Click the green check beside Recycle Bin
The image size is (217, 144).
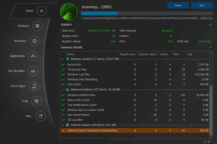(x=63, y=64)
